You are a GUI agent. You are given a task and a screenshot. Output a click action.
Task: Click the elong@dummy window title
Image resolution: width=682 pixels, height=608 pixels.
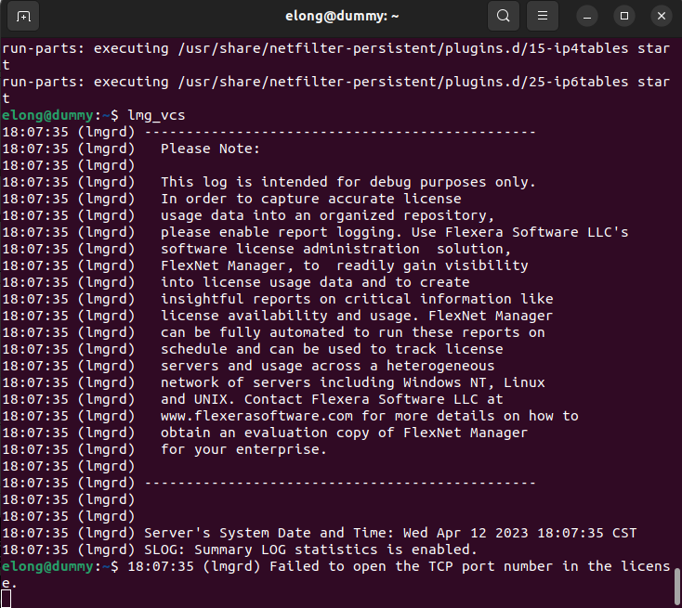click(x=341, y=16)
